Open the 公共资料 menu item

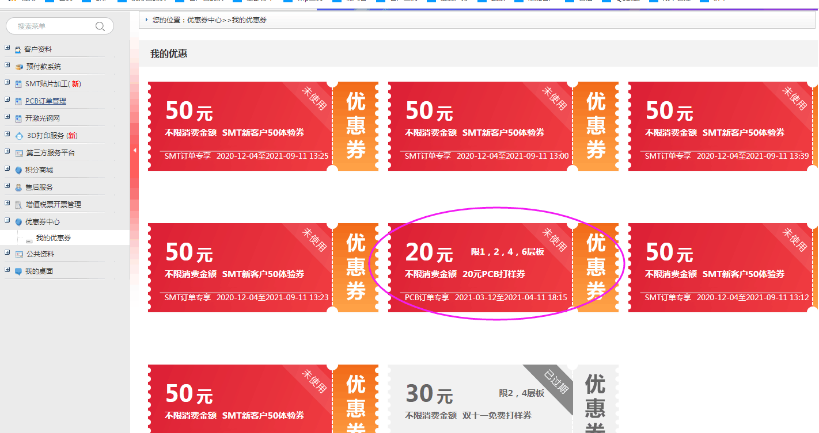39,254
